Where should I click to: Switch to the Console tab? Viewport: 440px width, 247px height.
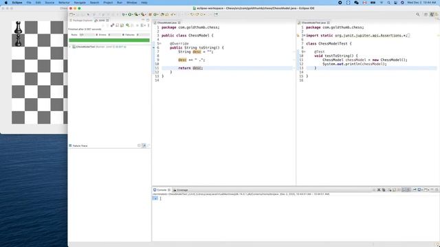162,190
